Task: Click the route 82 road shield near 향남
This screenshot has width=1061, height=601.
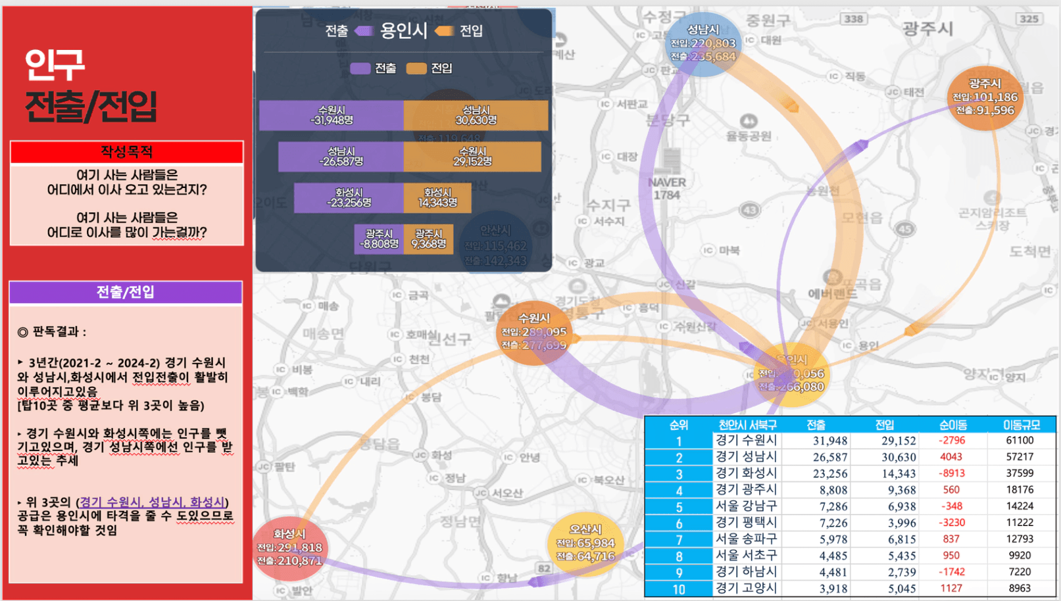Action: (x=544, y=568)
